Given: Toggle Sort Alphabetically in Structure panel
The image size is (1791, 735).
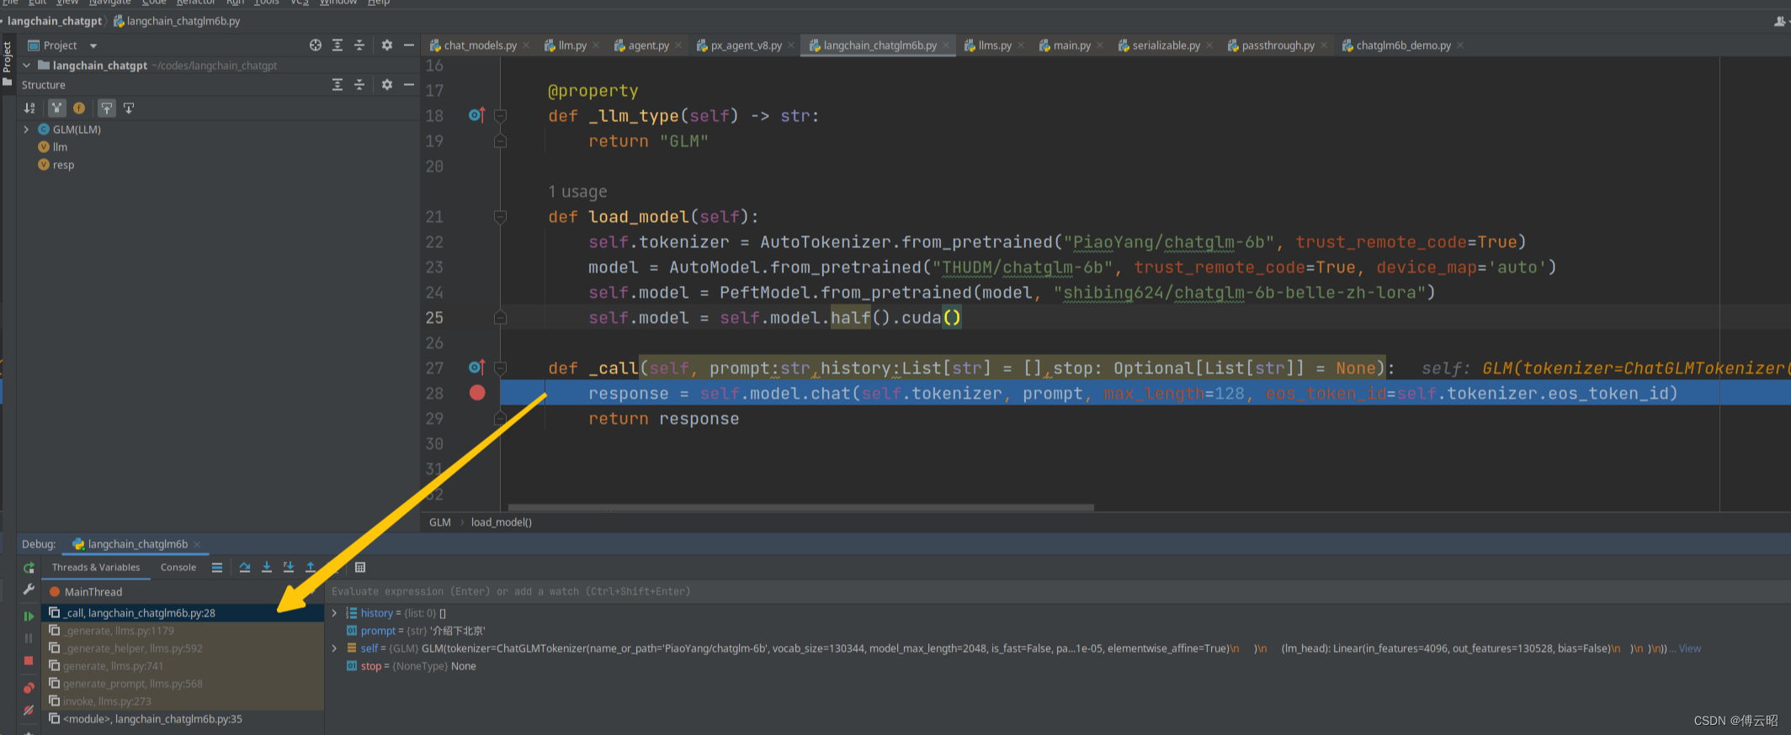Looking at the screenshot, I should point(29,108).
